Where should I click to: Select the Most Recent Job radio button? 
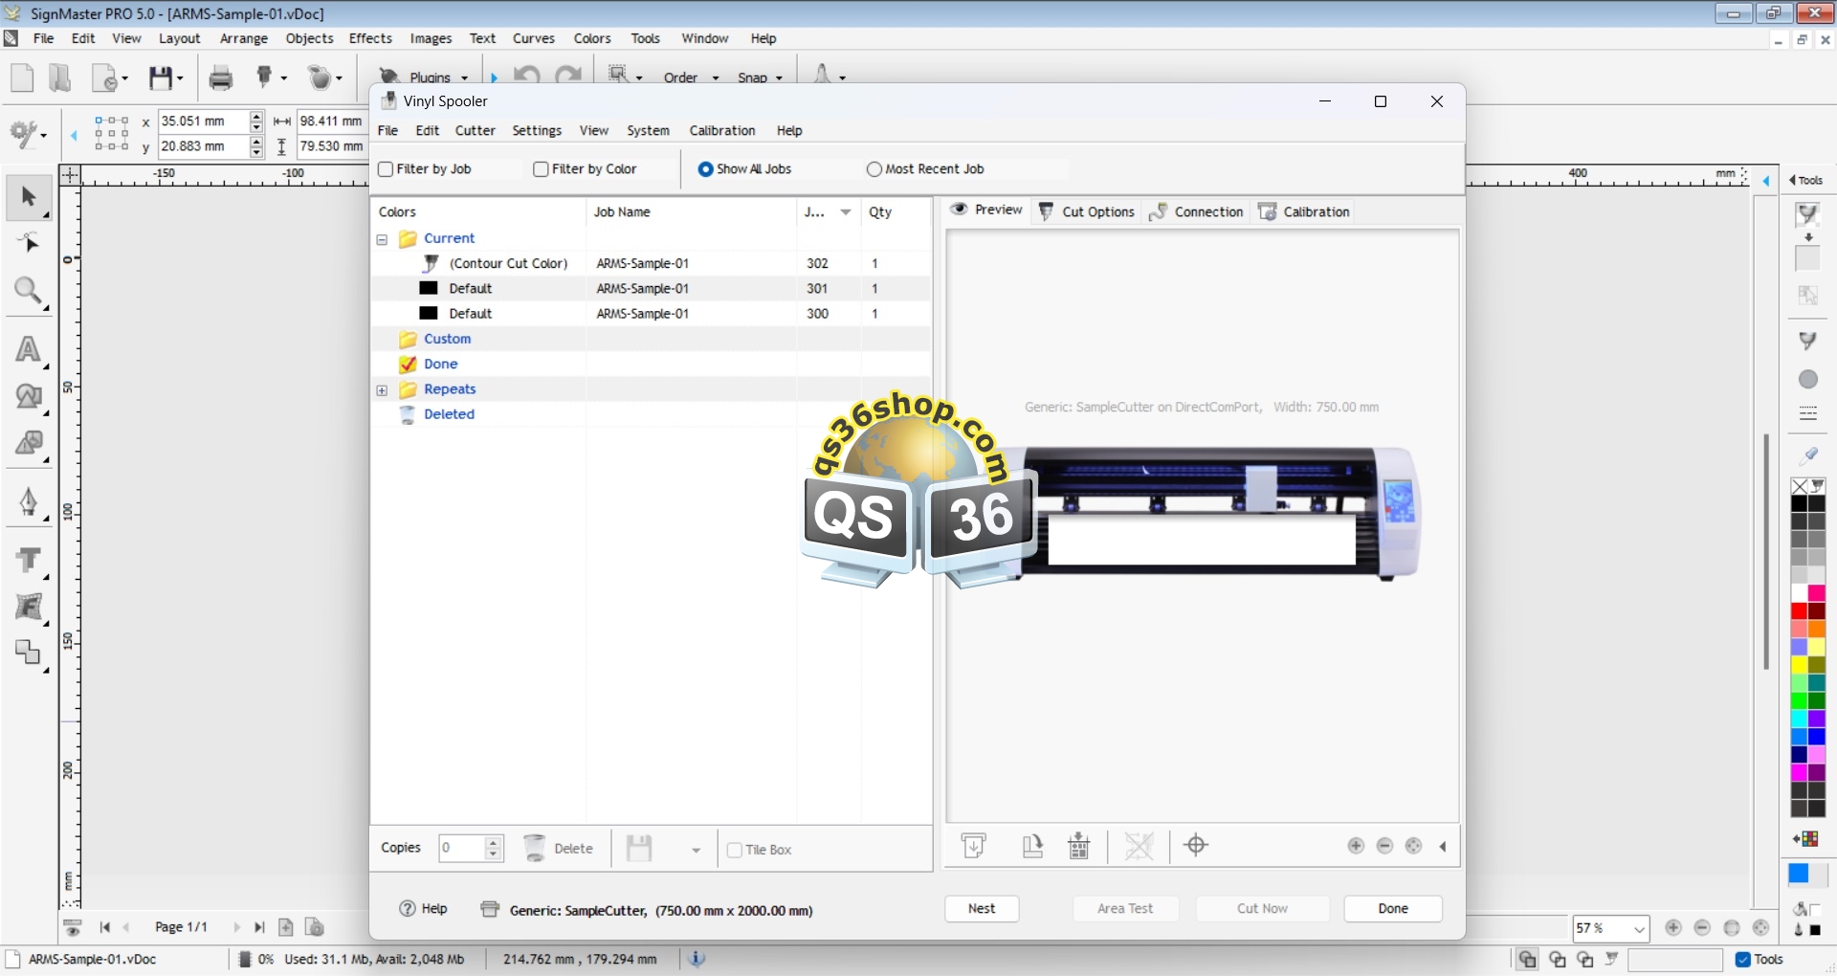874,169
